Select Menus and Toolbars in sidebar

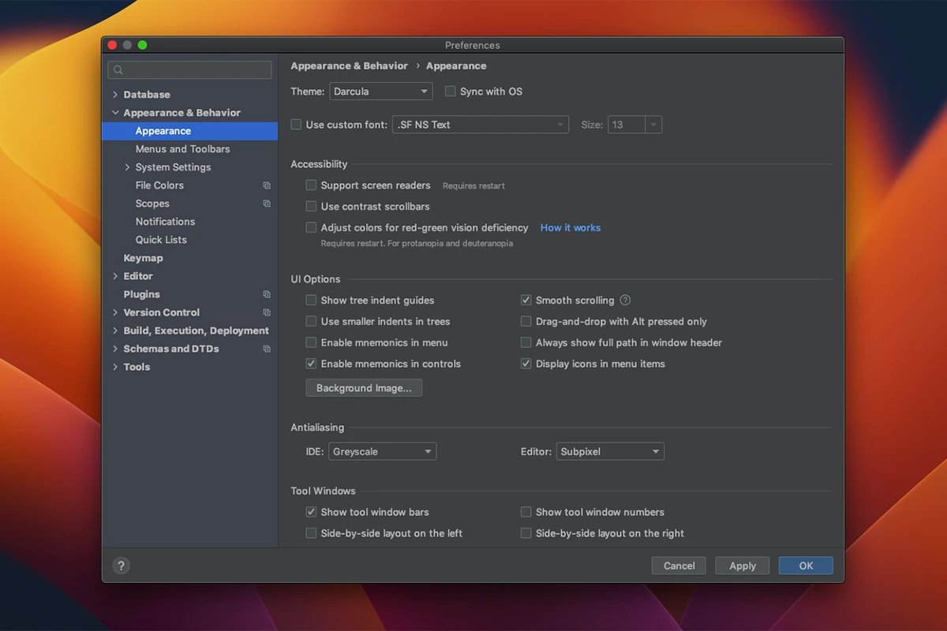point(182,149)
